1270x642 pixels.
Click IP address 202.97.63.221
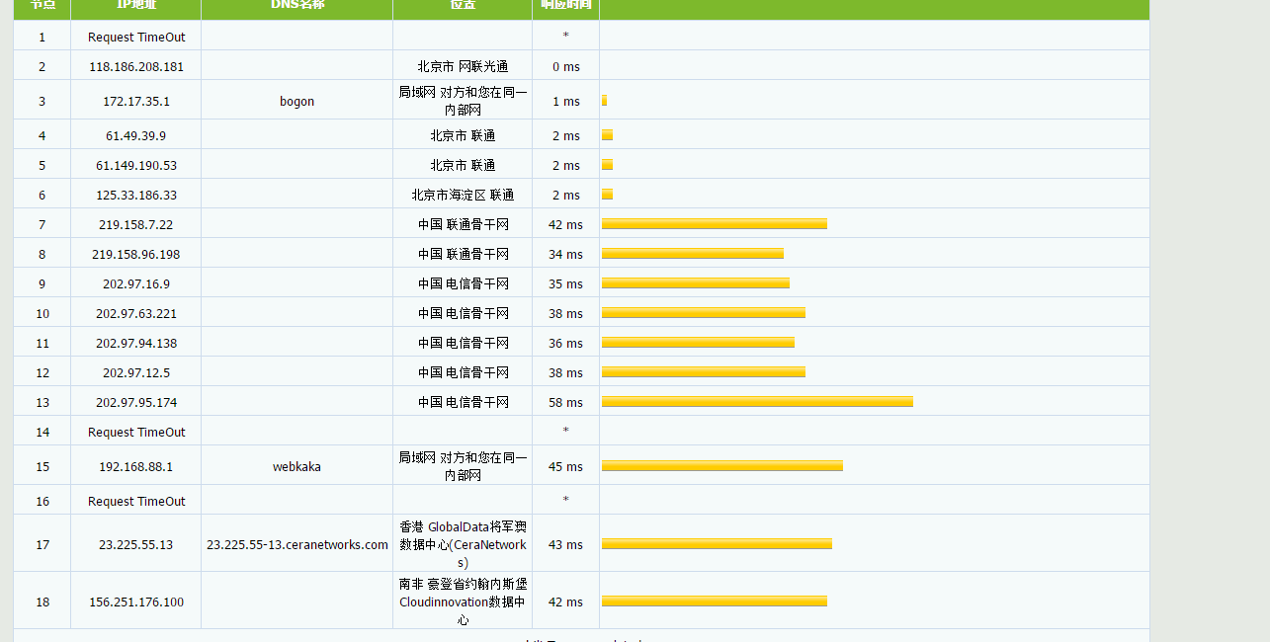(136, 313)
